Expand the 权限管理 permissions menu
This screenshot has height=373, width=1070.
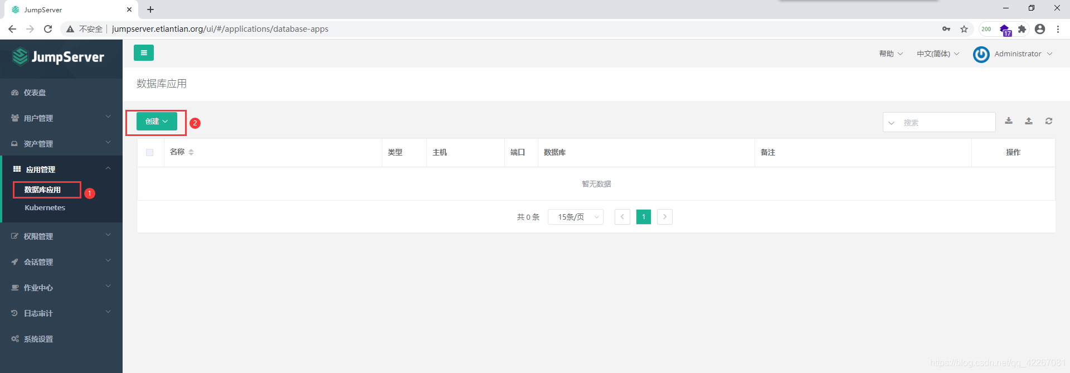coord(61,236)
